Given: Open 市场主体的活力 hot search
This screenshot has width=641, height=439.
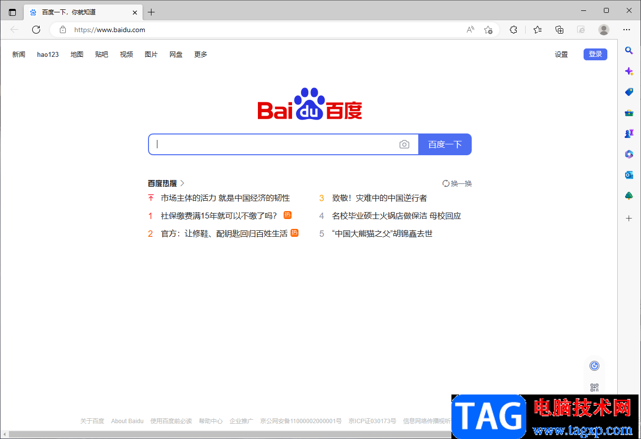Looking at the screenshot, I should (225, 198).
